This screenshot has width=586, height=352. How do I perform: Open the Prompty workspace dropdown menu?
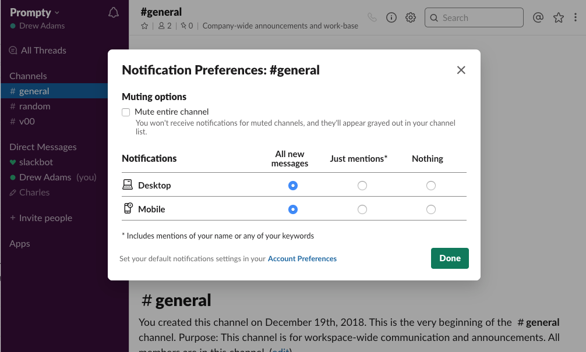tap(35, 13)
